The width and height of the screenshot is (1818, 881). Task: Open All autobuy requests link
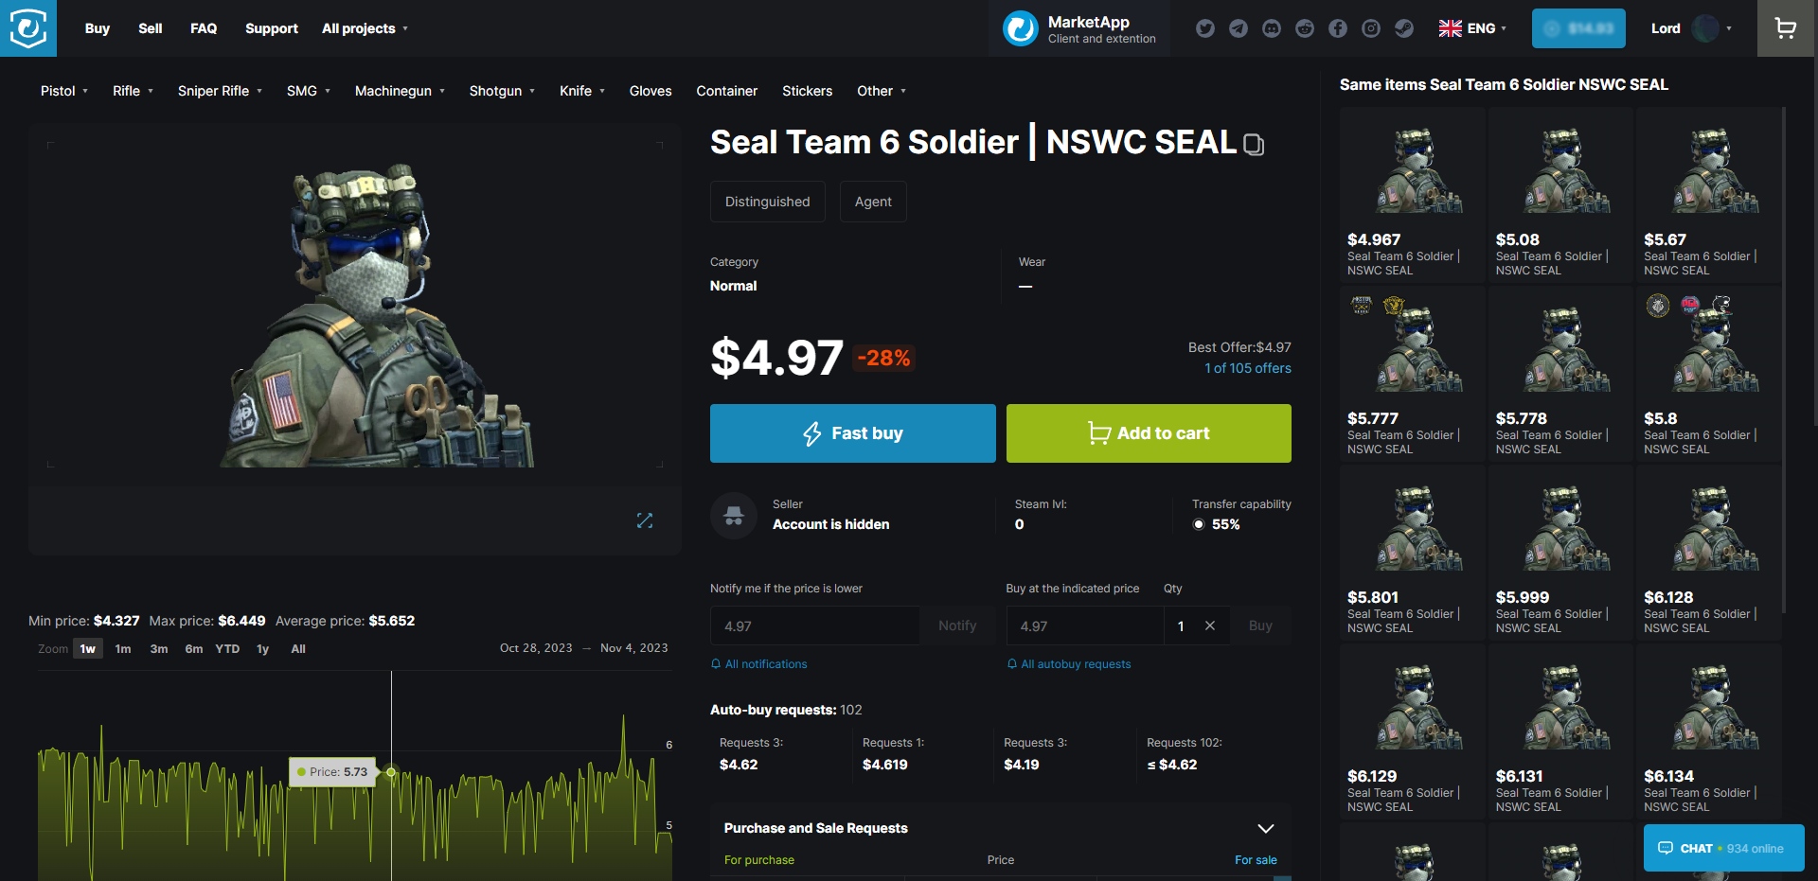click(1069, 664)
